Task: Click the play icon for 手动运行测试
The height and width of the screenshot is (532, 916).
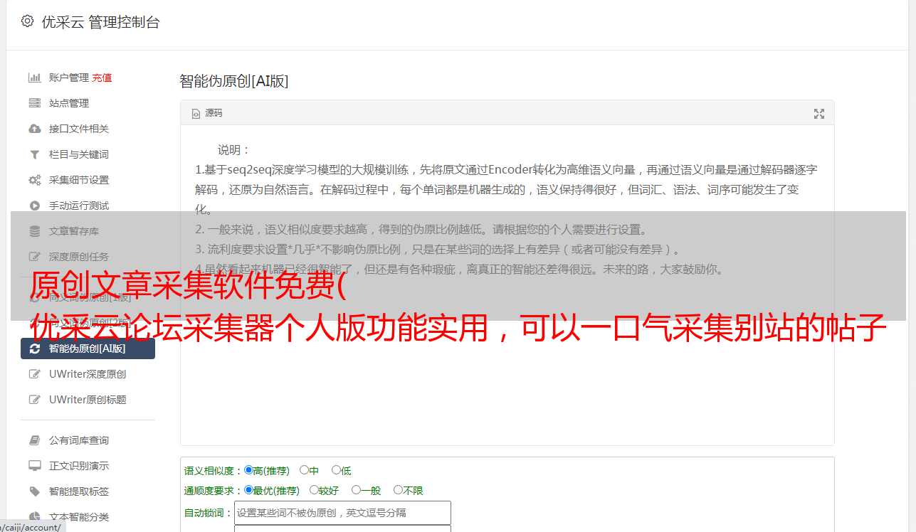Action: pyautogui.click(x=34, y=206)
